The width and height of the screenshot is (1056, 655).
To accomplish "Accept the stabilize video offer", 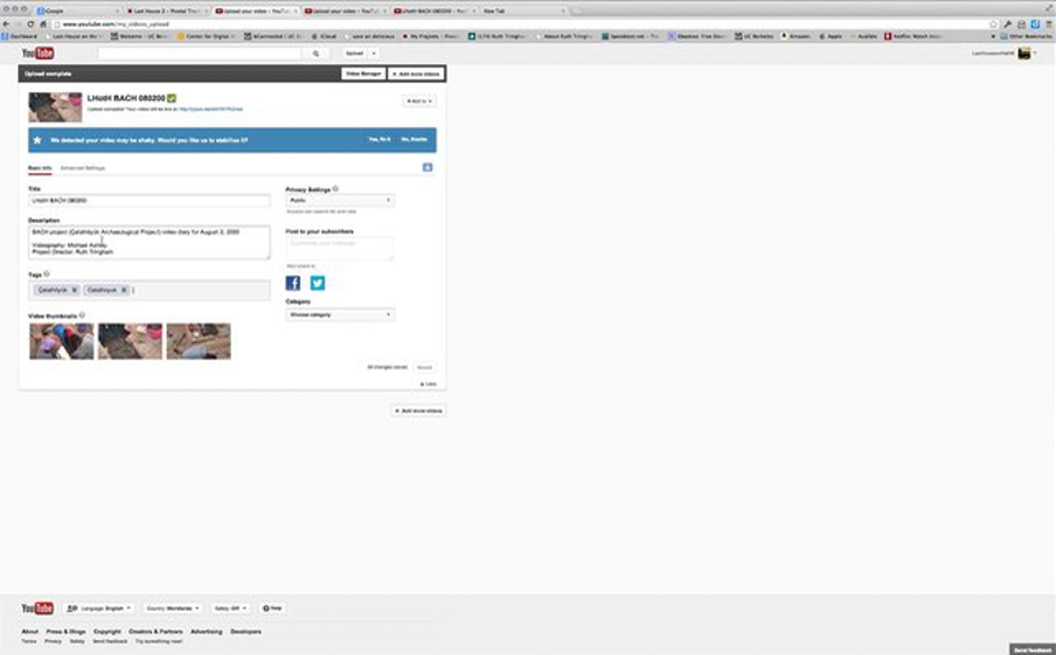I will coord(379,139).
